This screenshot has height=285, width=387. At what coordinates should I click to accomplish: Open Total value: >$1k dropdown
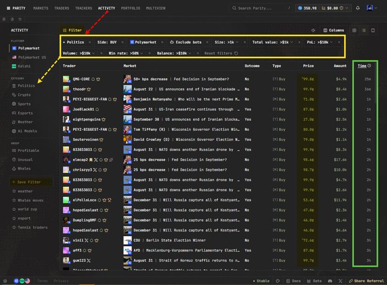273,42
